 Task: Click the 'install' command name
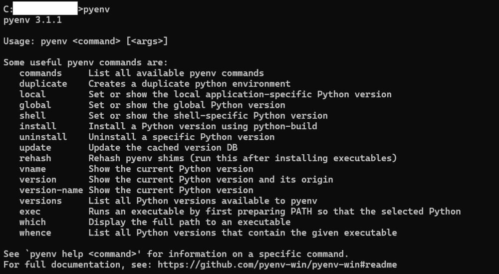pos(38,126)
